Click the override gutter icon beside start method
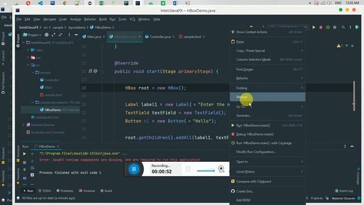364x205 pixels. [90, 71]
